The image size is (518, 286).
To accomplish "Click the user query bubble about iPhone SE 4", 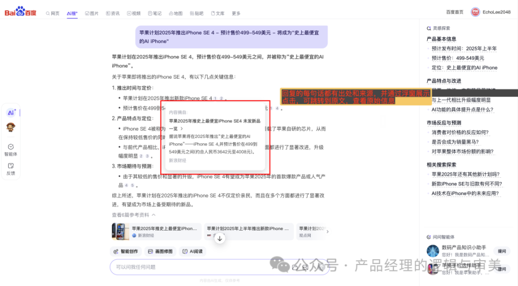I will click(x=231, y=37).
